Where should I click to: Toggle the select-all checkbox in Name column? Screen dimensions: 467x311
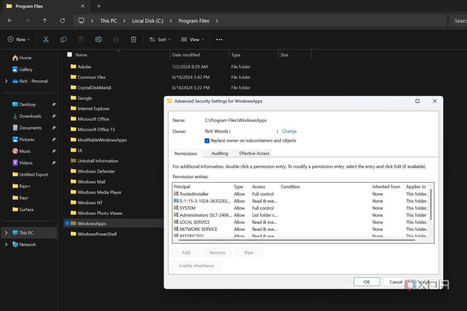pos(69,54)
